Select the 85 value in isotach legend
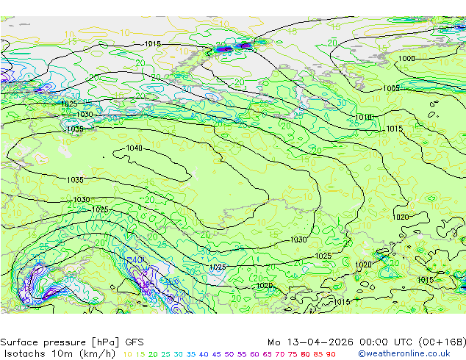This screenshot has width=466, height=360. click(x=318, y=354)
